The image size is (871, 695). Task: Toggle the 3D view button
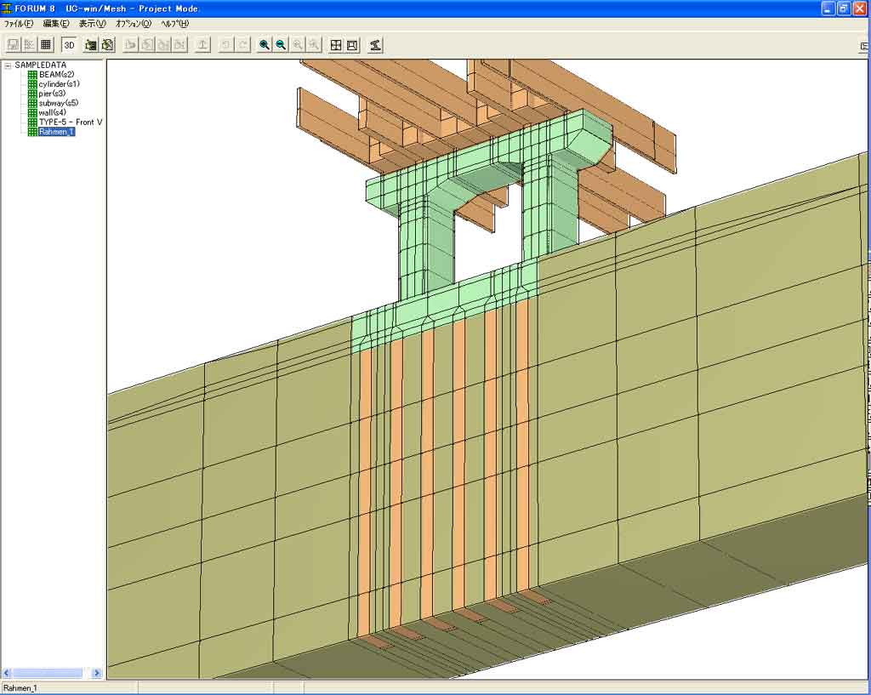click(x=69, y=45)
